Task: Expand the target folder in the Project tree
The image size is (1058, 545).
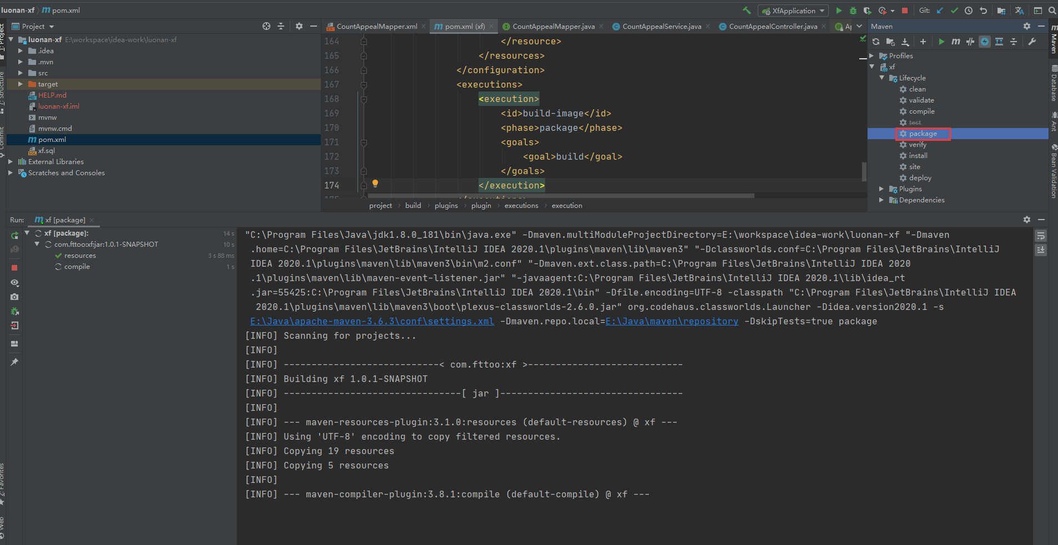Action: [x=21, y=84]
